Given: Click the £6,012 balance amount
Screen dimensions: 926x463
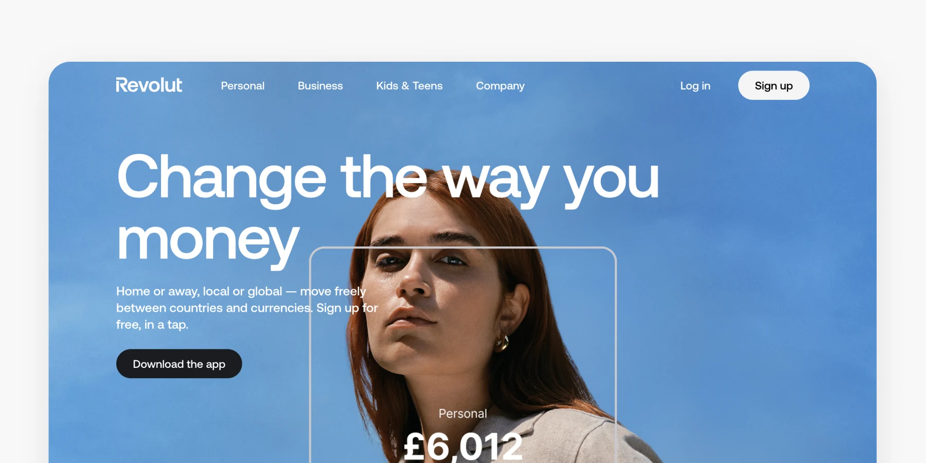Looking at the screenshot, I should coord(463,447).
